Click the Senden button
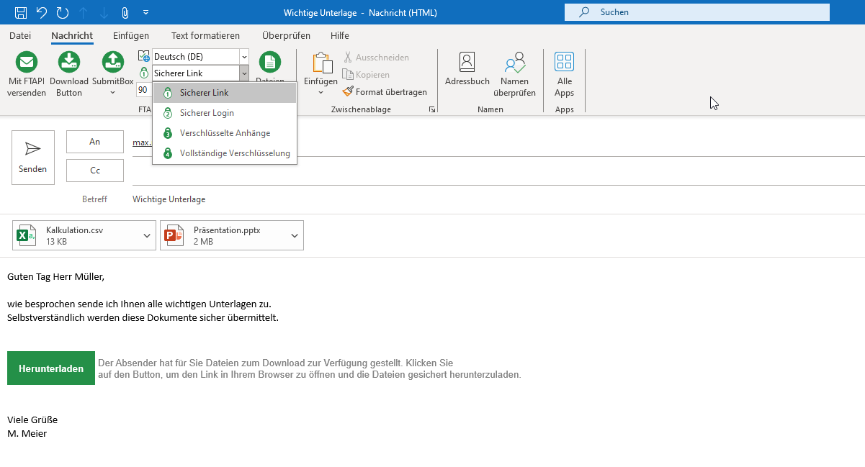The image size is (865, 467). click(32, 157)
